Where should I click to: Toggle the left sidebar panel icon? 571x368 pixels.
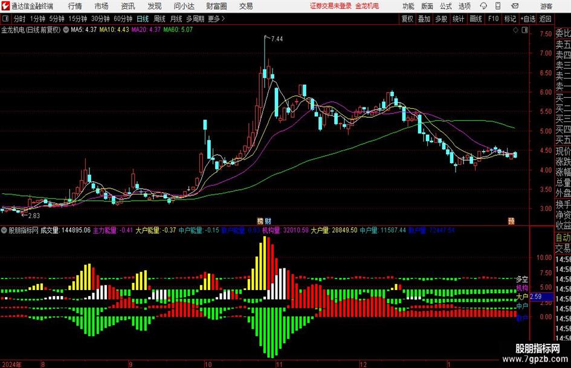pos(5,19)
